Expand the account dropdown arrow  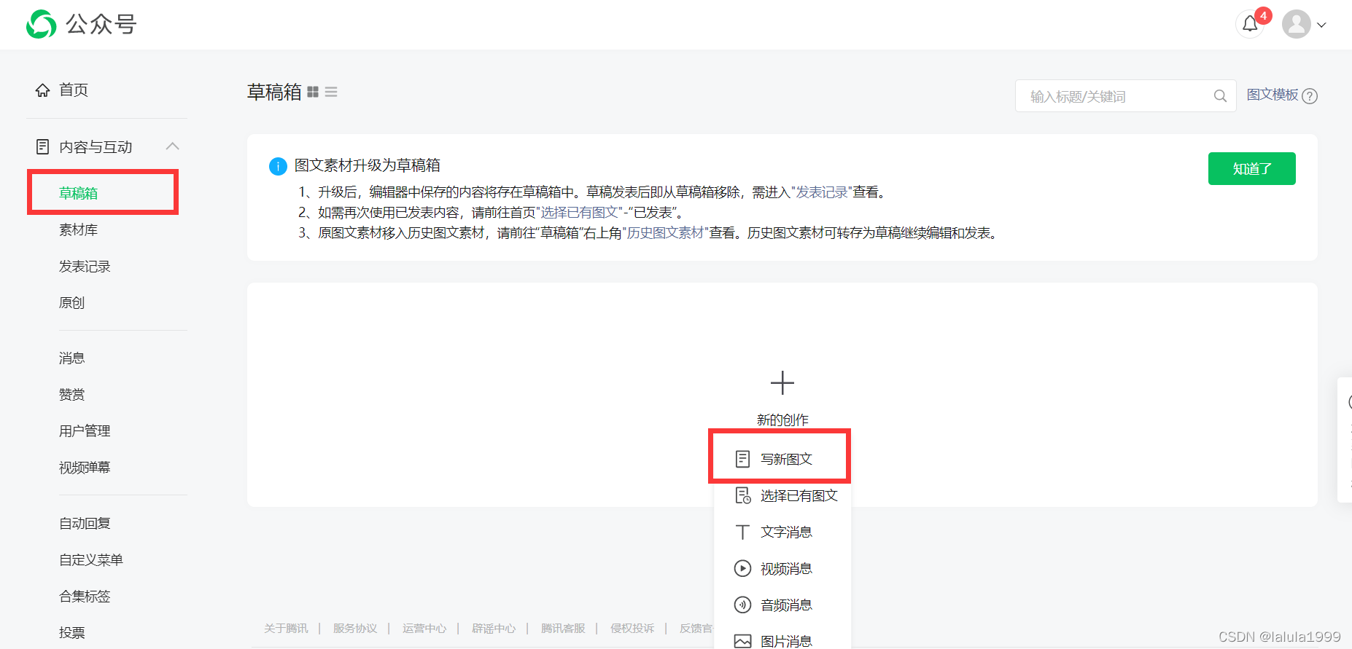click(1321, 25)
